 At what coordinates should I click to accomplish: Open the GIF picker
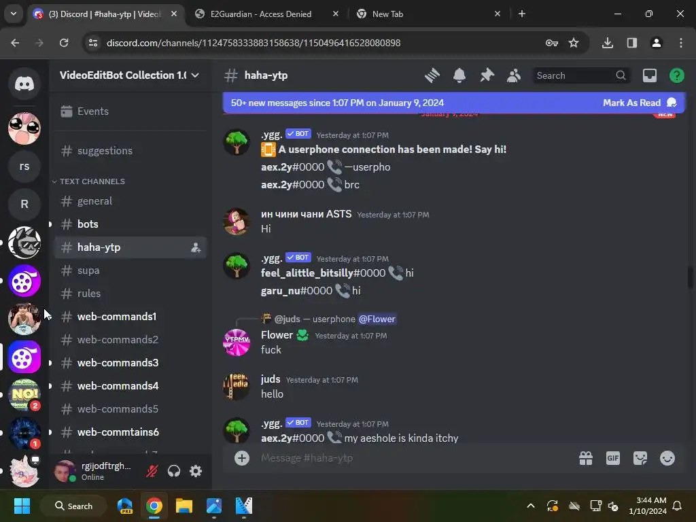[x=613, y=457]
